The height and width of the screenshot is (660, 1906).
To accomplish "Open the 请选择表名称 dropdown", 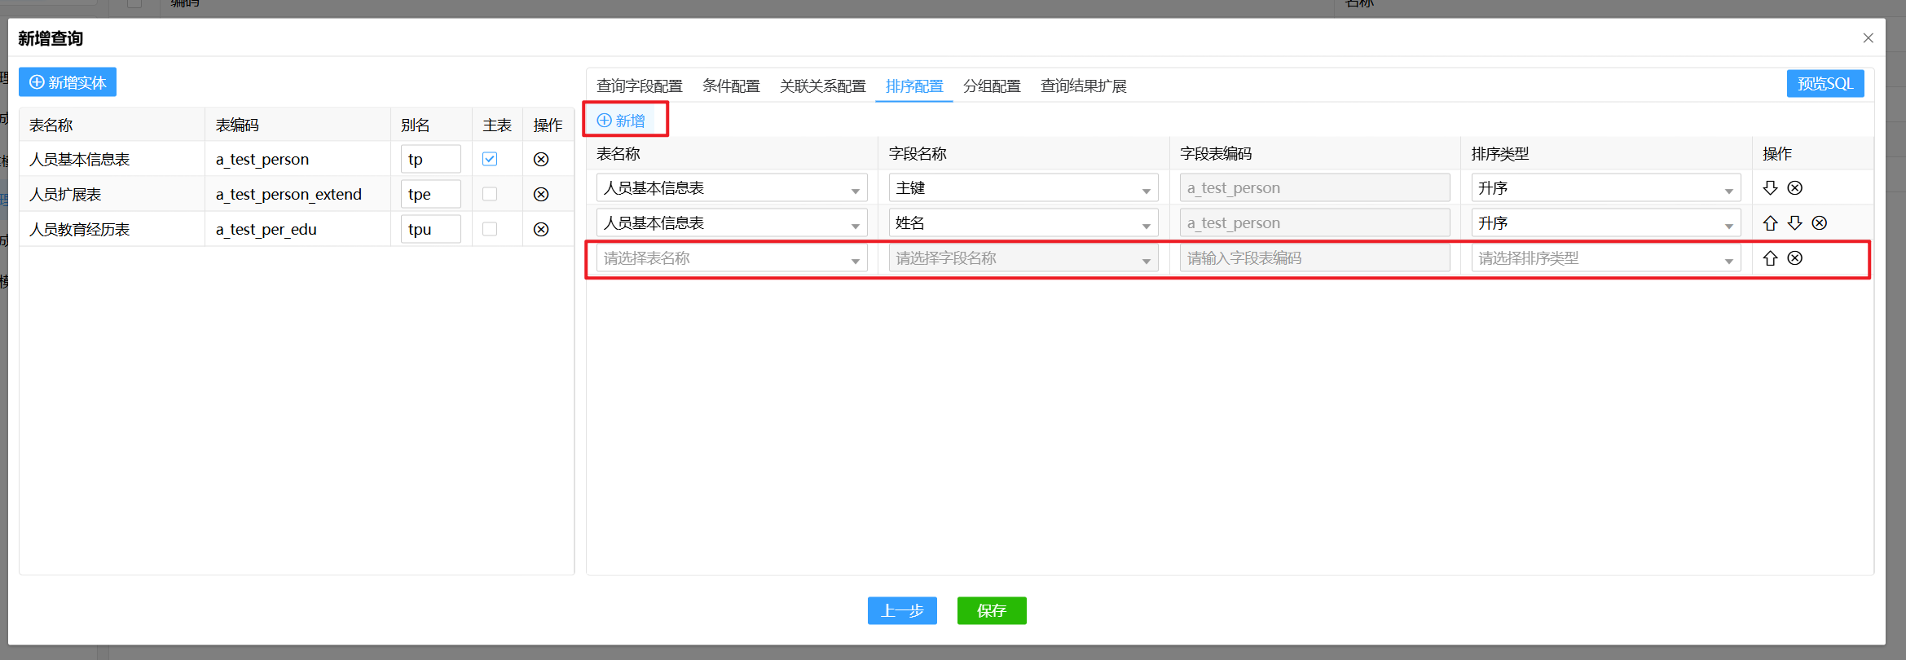I will pos(731,258).
